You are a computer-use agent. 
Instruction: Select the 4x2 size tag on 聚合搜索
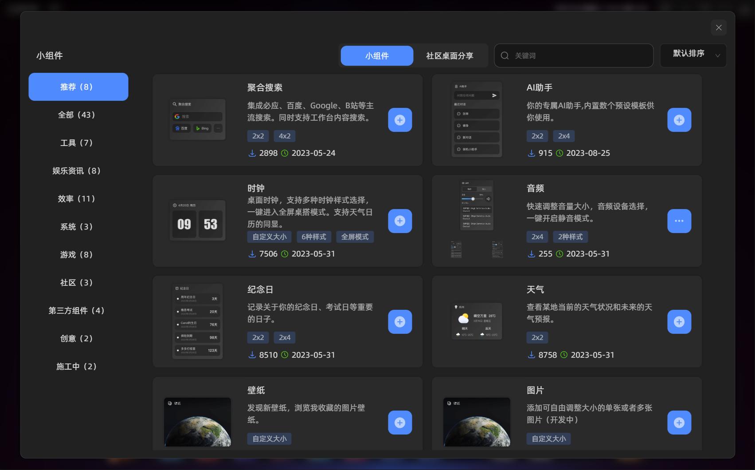point(284,136)
